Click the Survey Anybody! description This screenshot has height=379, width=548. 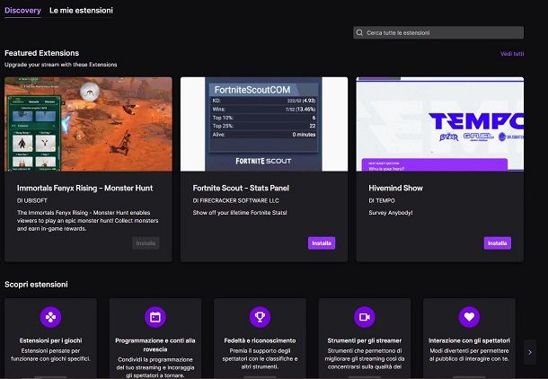point(391,212)
